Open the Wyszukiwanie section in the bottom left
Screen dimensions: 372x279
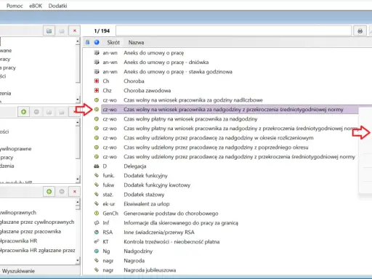tap(18, 271)
